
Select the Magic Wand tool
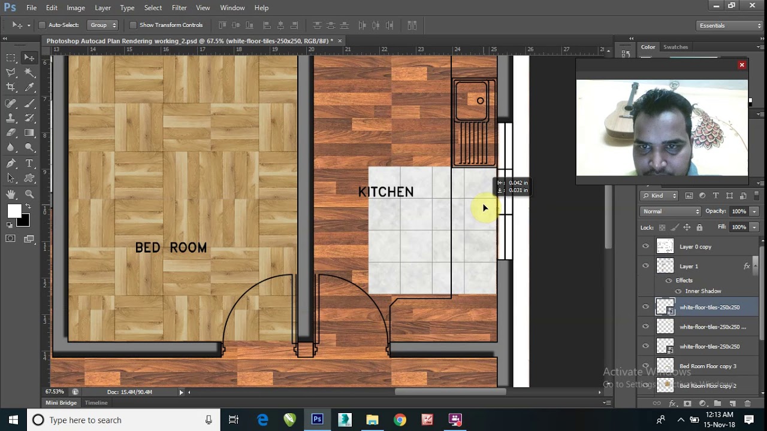tap(29, 72)
